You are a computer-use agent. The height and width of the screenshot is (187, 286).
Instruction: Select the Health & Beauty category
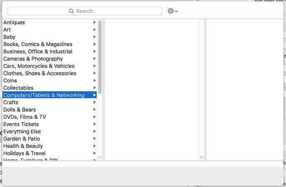tap(49, 146)
